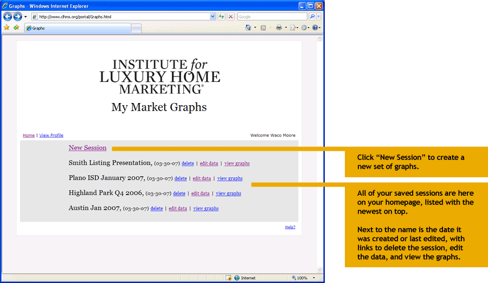Viewport: 488px width, 283px height.
Task: Click the Help question mark icon
Action: (314, 28)
